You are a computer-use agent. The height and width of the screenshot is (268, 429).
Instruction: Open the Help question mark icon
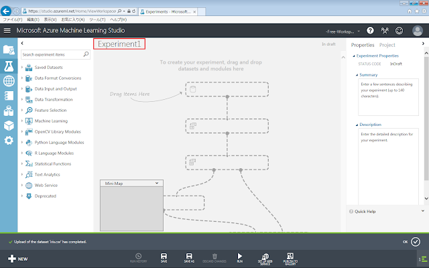pos(370,30)
